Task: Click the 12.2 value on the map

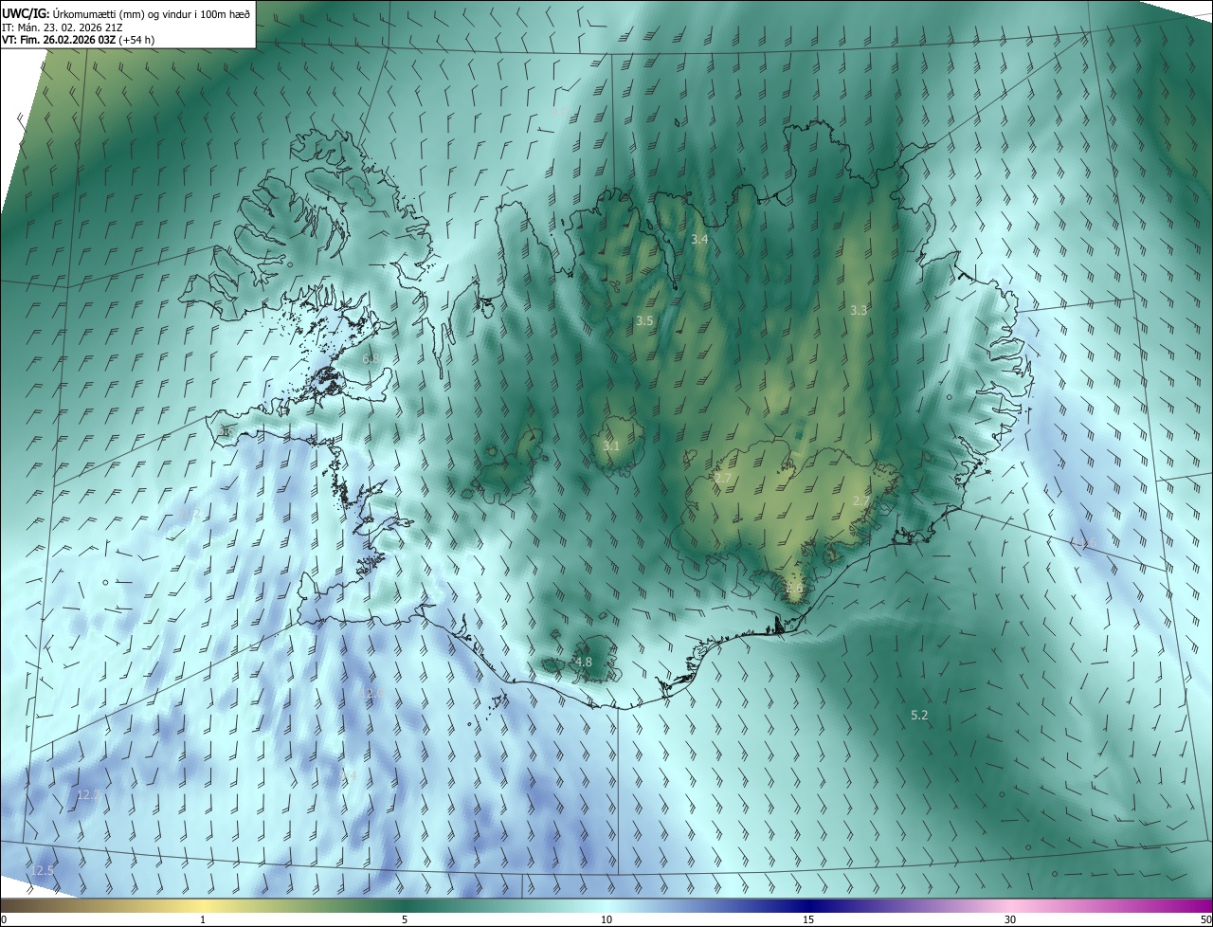Action: 89,794
